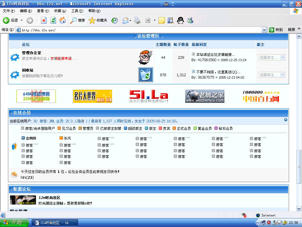Screen dimensions: 302x227
Task: Open the 招募版主 dropdown for 回收站
Action: point(283,74)
